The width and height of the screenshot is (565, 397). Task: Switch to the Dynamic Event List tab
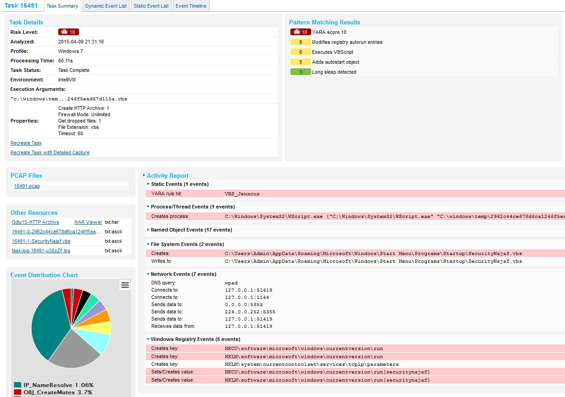pos(106,6)
